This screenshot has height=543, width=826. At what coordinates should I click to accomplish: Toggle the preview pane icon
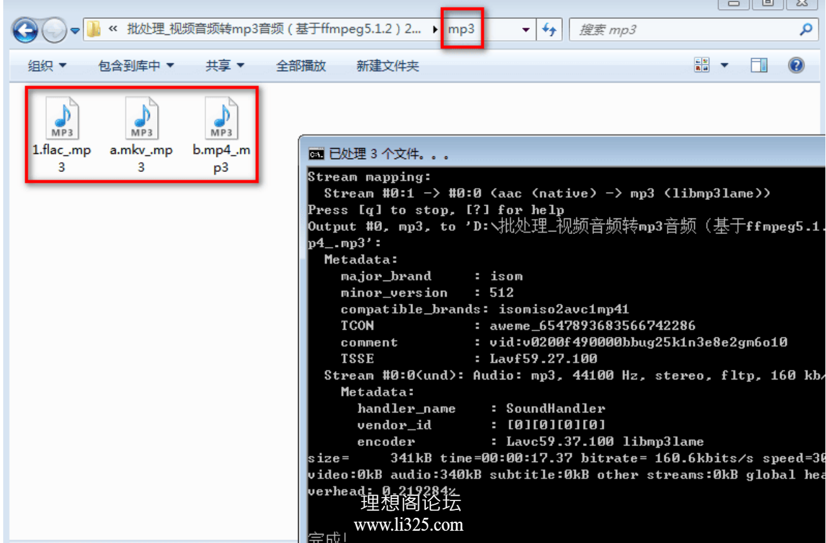click(x=759, y=65)
